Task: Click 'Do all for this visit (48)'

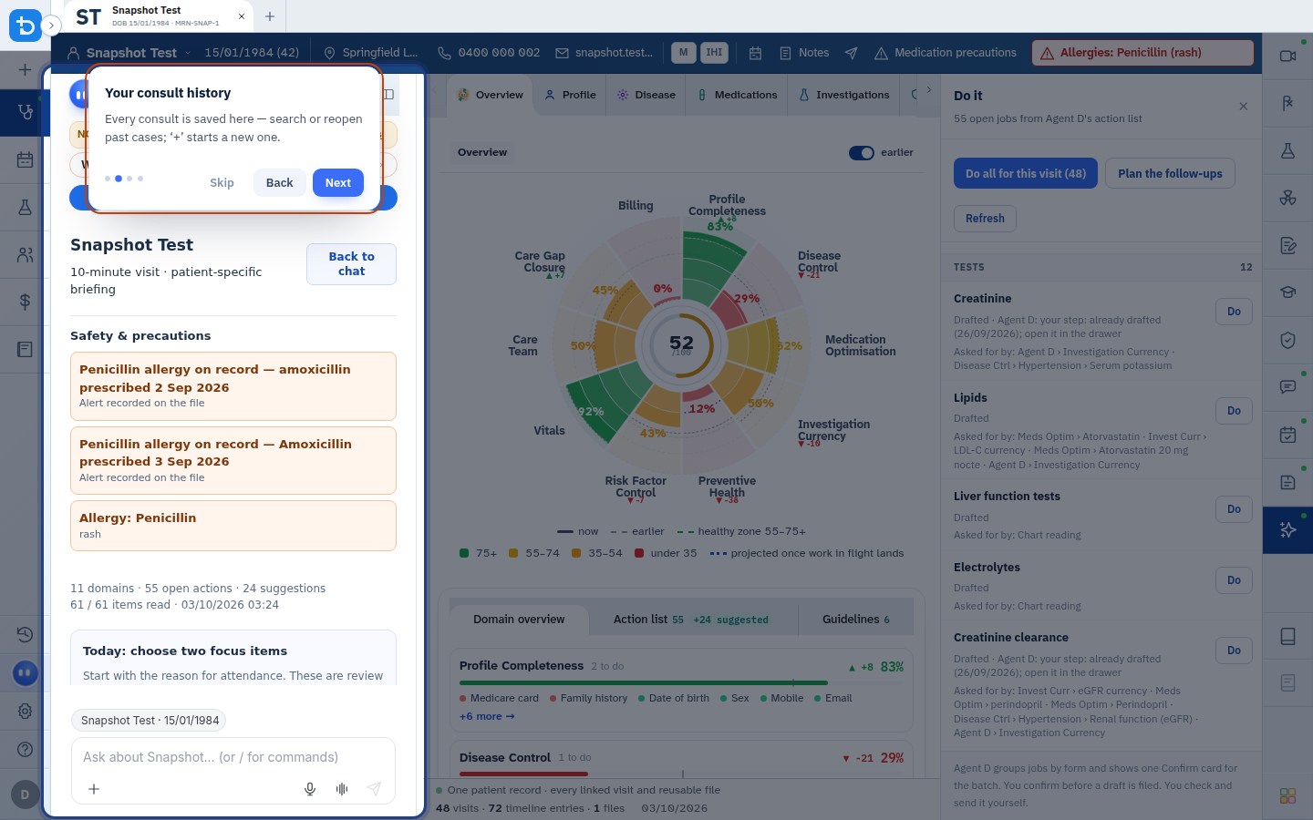Action: pos(1026,174)
